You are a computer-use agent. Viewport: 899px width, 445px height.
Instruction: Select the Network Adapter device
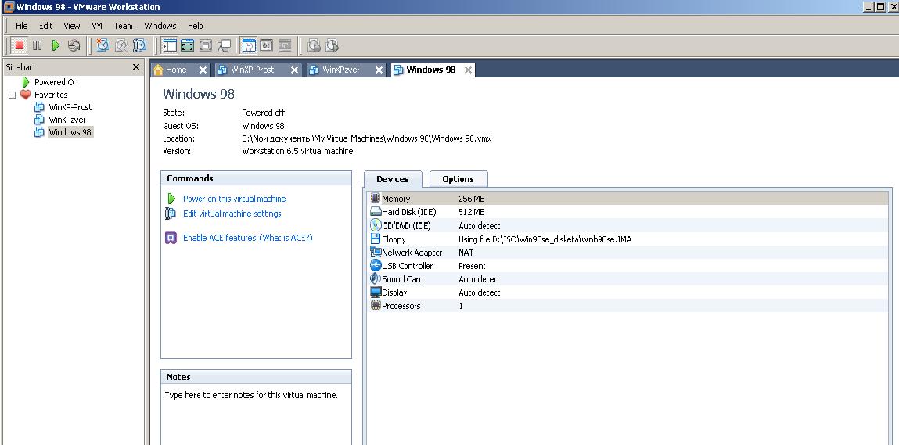(628, 253)
